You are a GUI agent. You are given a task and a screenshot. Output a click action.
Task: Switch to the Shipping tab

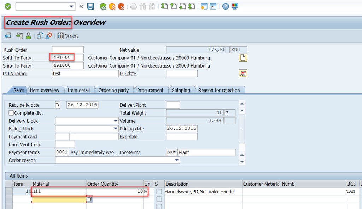[181, 90]
